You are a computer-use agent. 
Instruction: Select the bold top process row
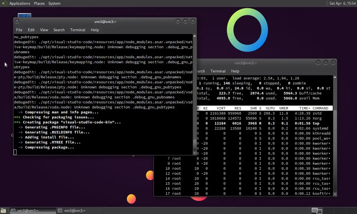[264, 123]
